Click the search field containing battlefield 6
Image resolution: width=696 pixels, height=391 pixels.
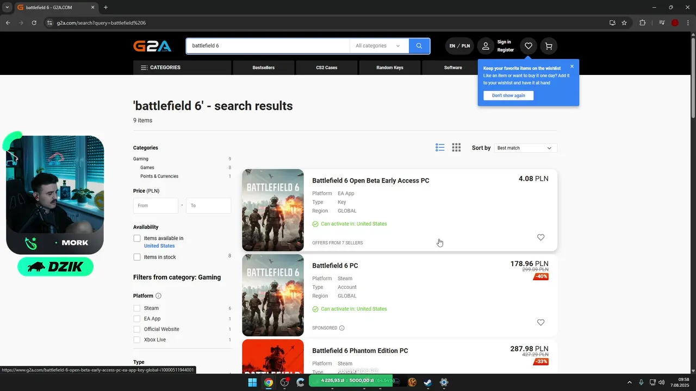pos(268,46)
